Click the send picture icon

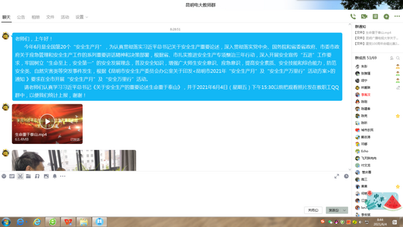(x=46, y=176)
